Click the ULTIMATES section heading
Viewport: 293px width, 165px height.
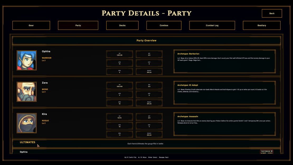[x=27, y=142]
